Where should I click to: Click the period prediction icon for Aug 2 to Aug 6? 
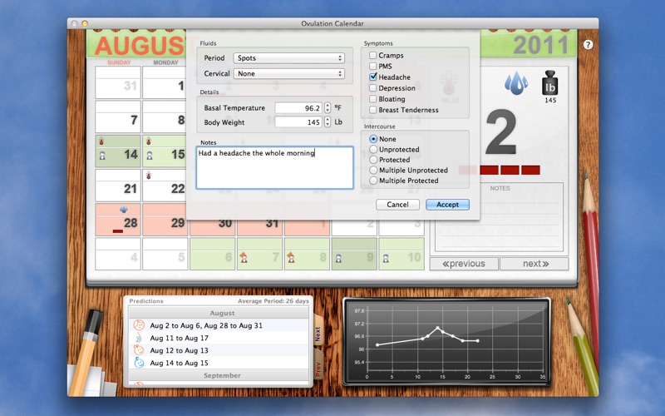coord(138,326)
